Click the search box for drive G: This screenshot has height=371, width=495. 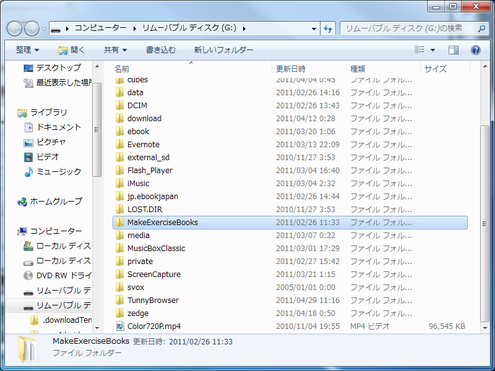point(408,28)
